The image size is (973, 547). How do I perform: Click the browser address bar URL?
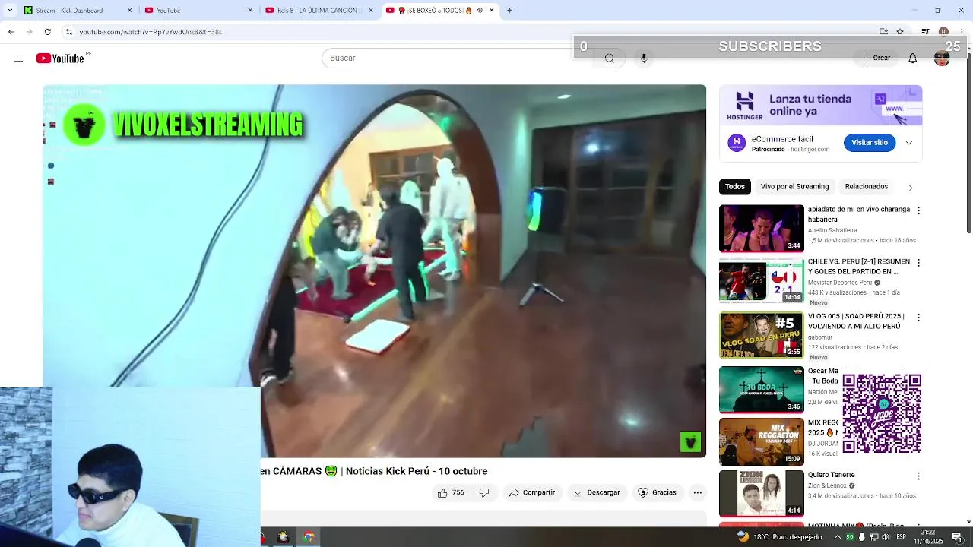click(151, 32)
